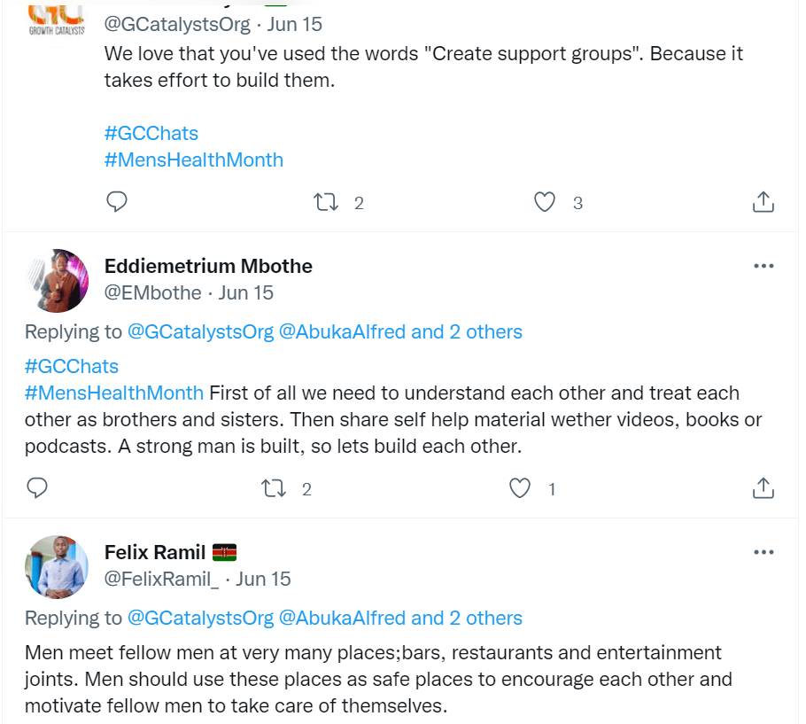Open the @AbukaAlfred mention in Felix Ramil's reply

342,618
